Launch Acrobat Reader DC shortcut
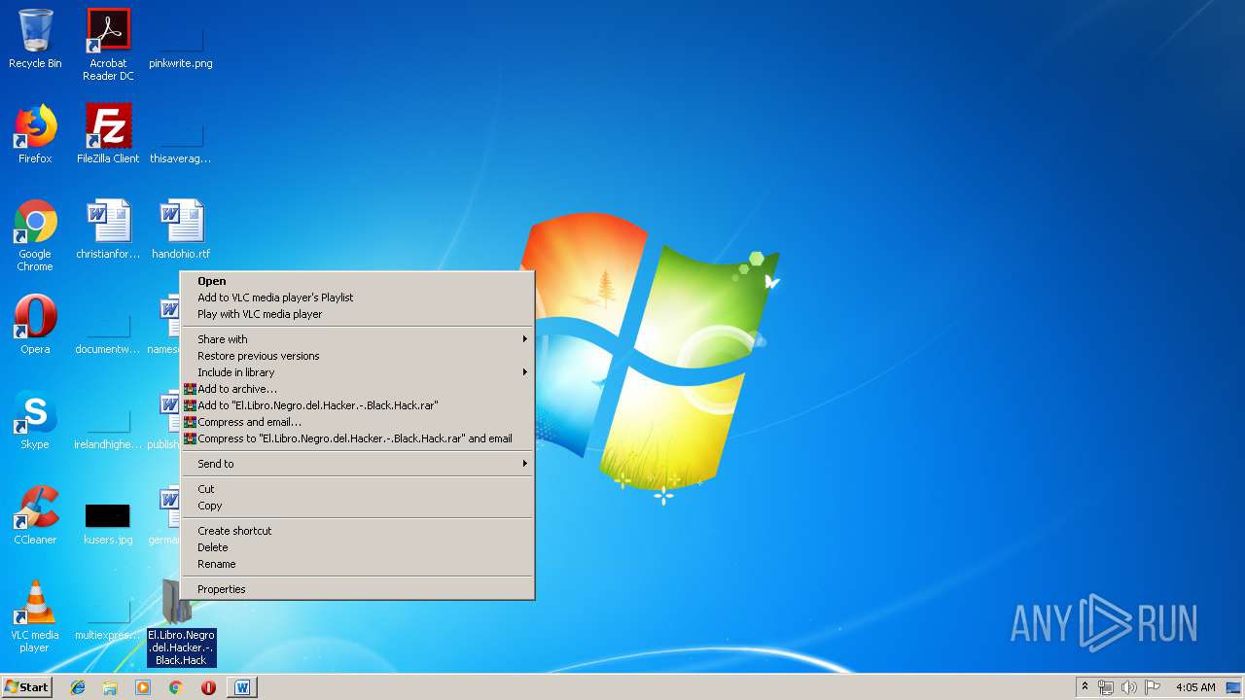The height and width of the screenshot is (700, 1245). (108, 45)
